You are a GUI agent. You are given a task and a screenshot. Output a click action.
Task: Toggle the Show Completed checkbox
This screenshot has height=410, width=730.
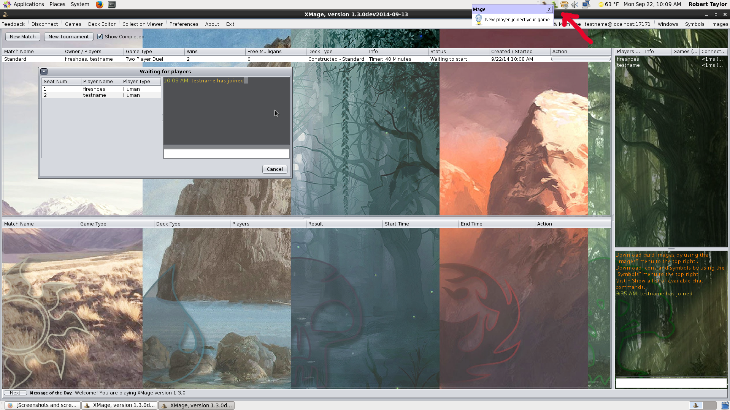click(100, 36)
